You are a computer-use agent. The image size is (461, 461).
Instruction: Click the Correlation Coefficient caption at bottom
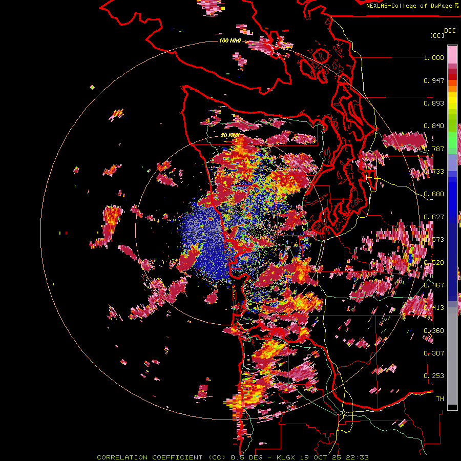click(x=233, y=457)
